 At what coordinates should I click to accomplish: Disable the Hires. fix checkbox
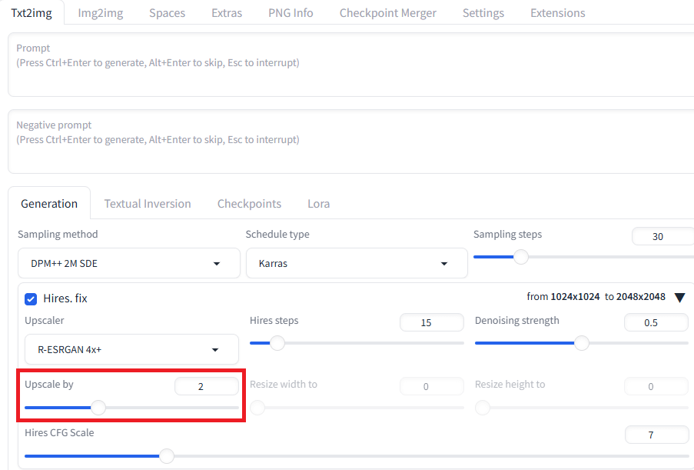tap(31, 299)
